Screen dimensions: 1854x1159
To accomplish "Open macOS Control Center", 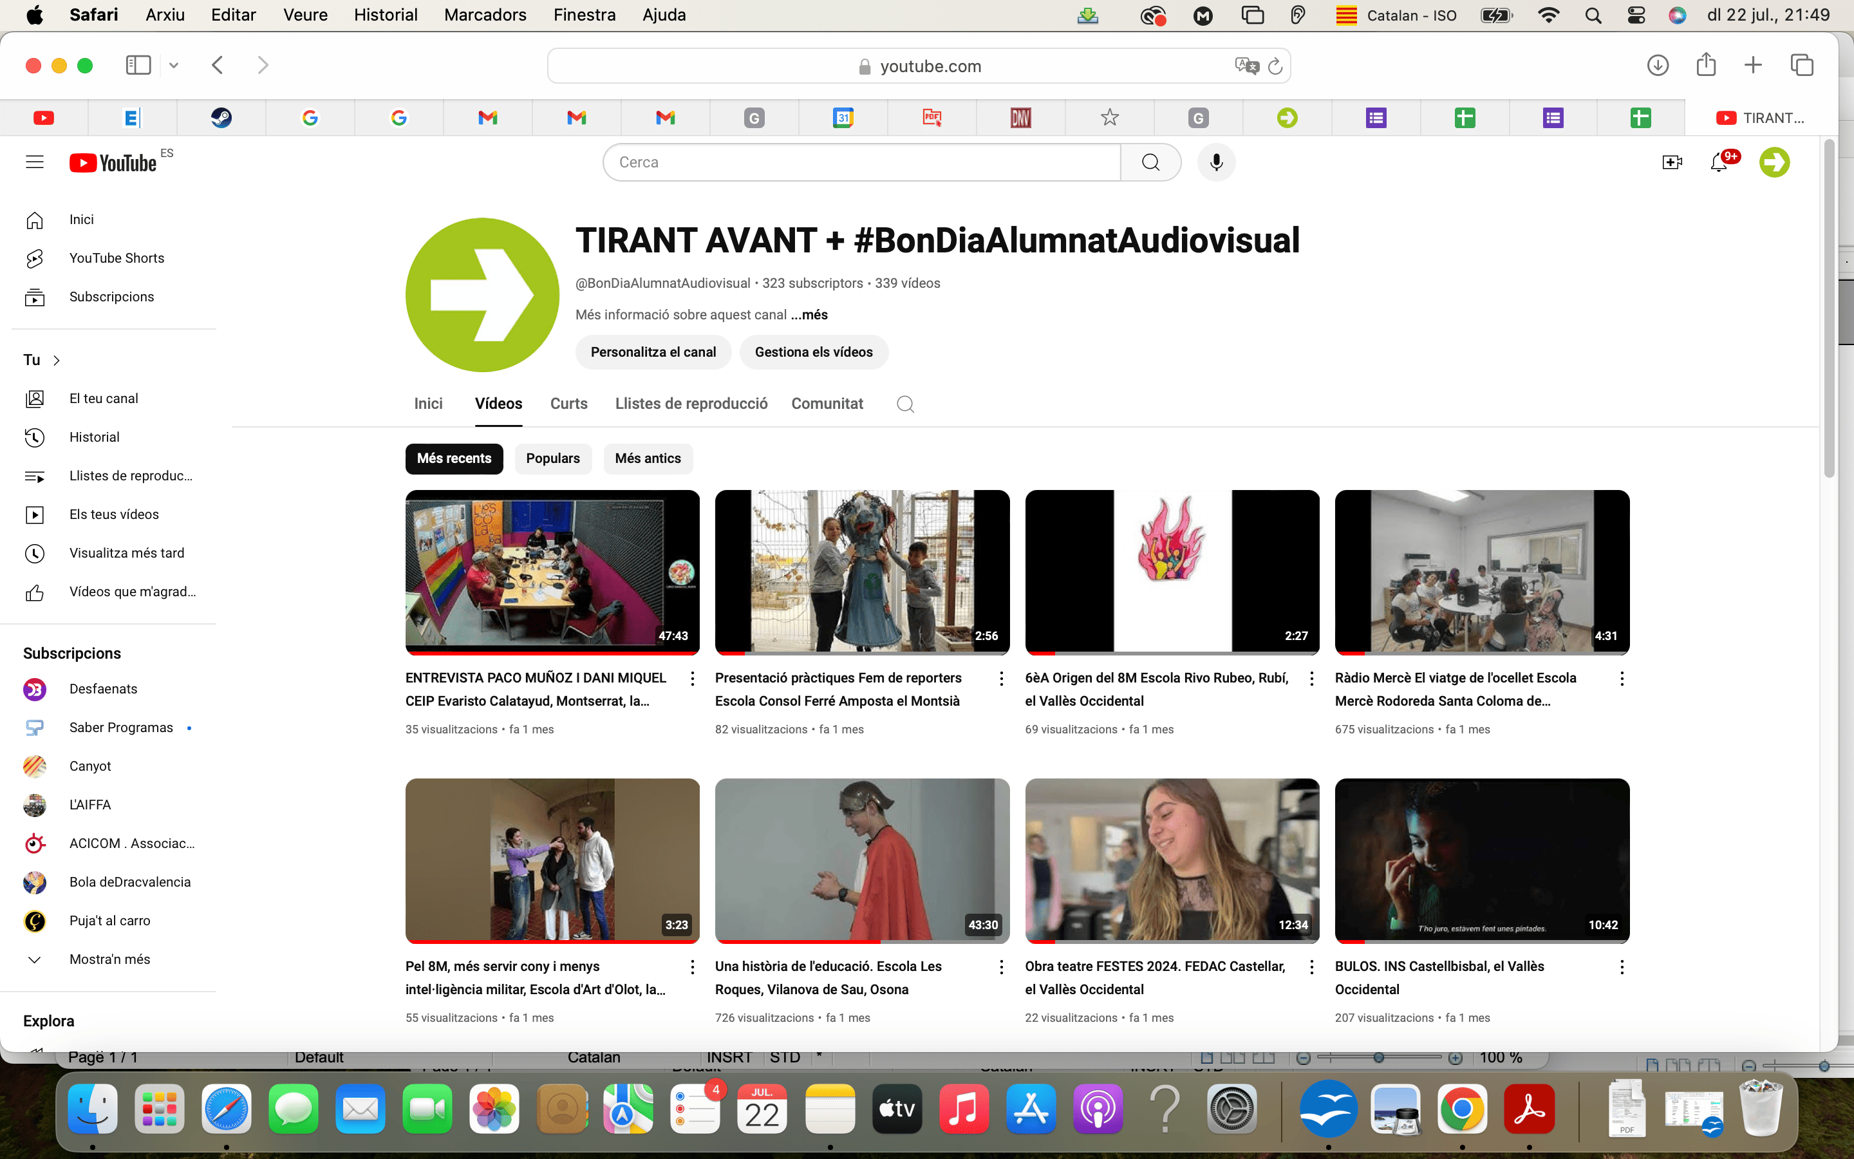I will click(x=1636, y=15).
